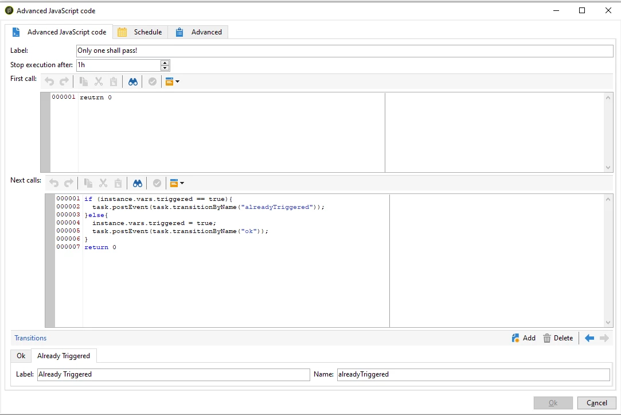Decrease Stop execution after value
Viewport: 621px width, 415px height.
[x=165, y=68]
